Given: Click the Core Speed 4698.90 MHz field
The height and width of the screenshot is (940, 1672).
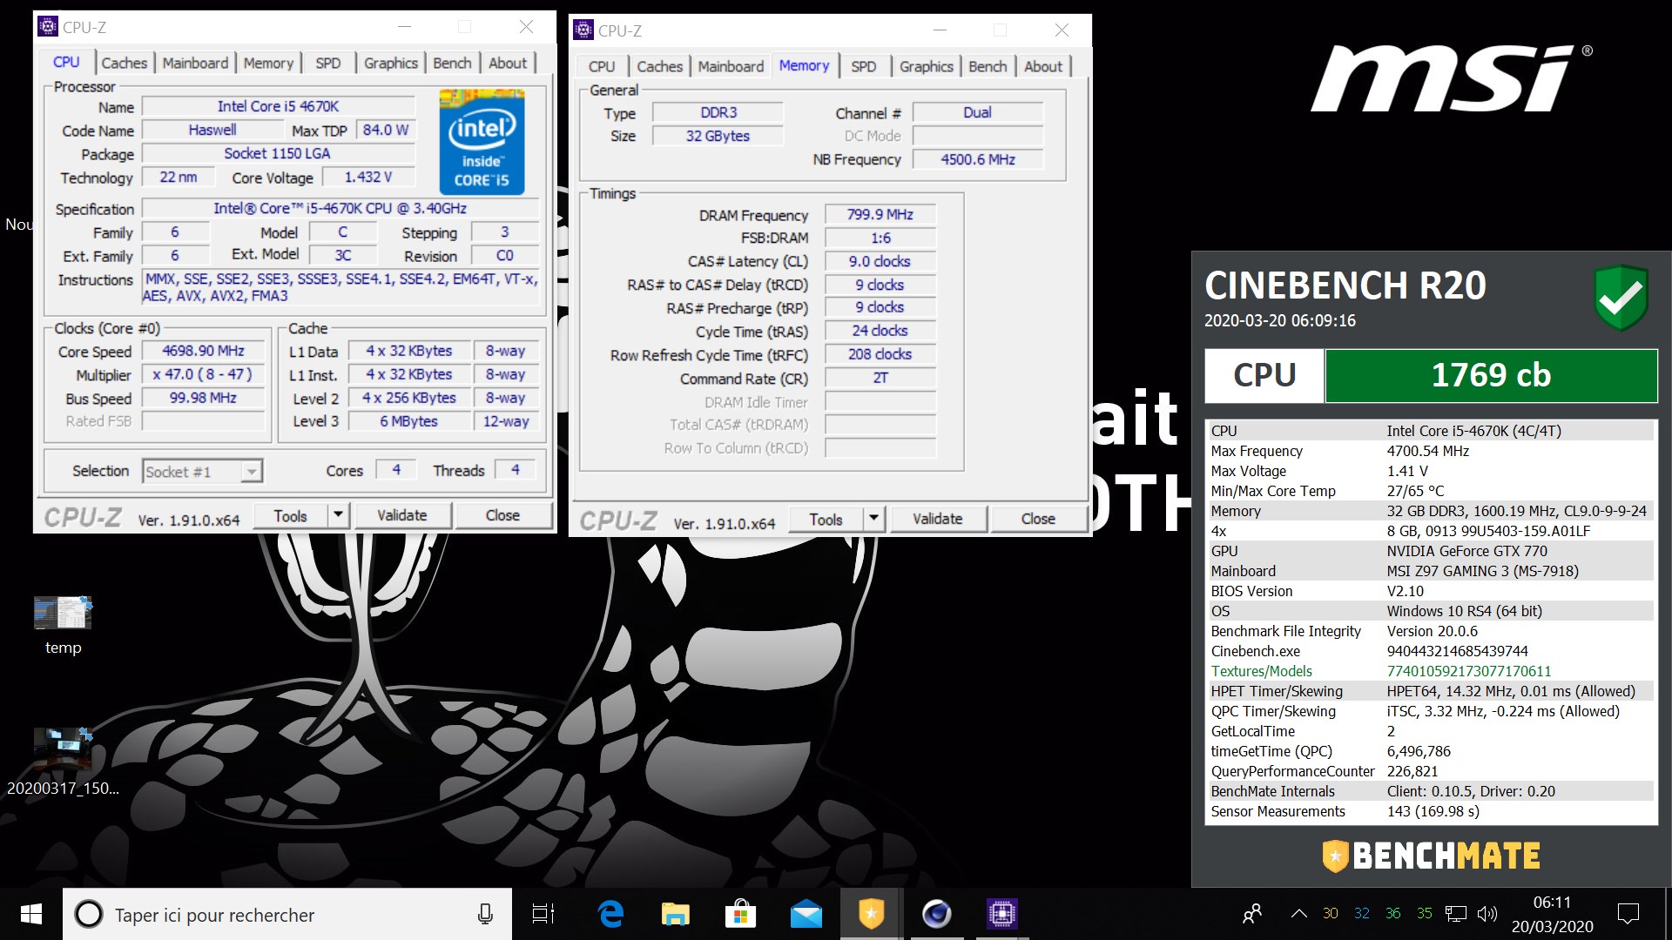Looking at the screenshot, I should (203, 351).
